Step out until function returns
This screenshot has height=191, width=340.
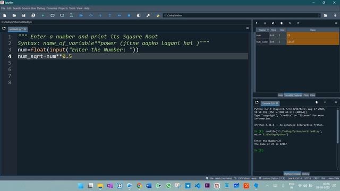(x=110, y=15)
